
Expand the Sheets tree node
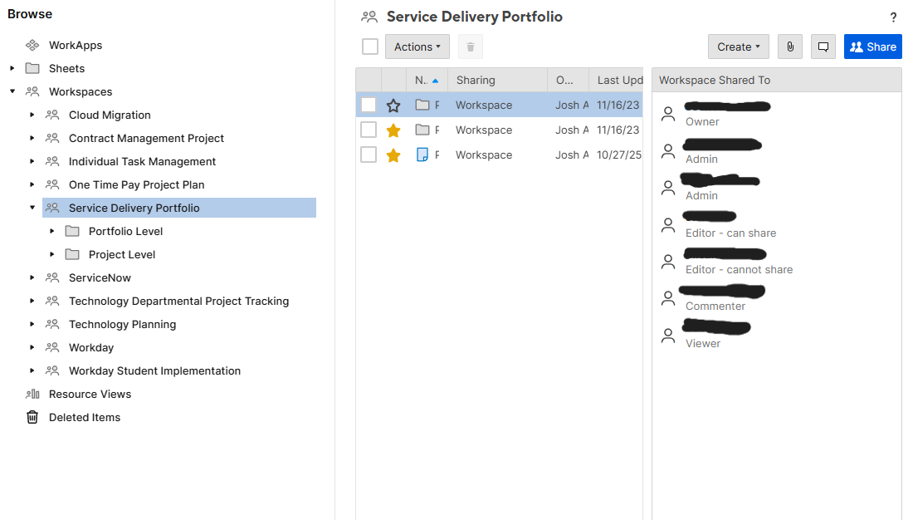pyautogui.click(x=12, y=68)
